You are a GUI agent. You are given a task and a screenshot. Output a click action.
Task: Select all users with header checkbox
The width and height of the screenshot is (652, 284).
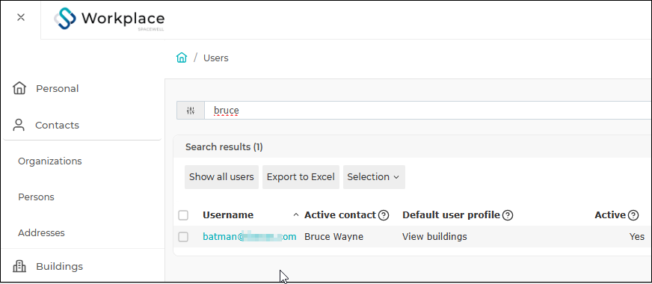(183, 215)
